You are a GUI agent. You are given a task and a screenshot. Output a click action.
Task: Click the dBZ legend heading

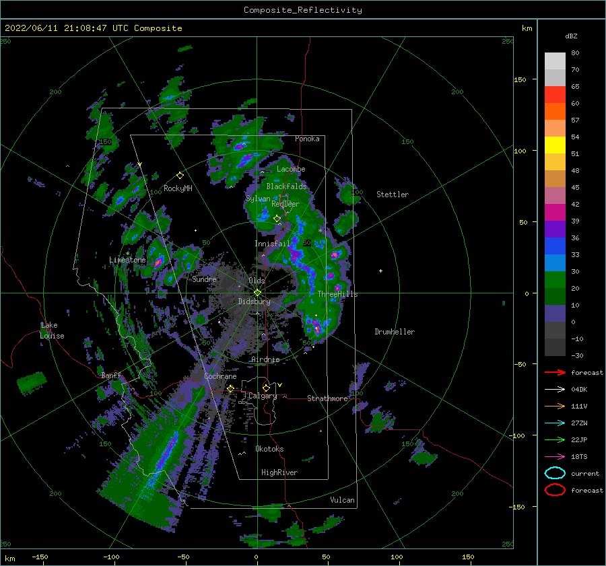pos(571,36)
